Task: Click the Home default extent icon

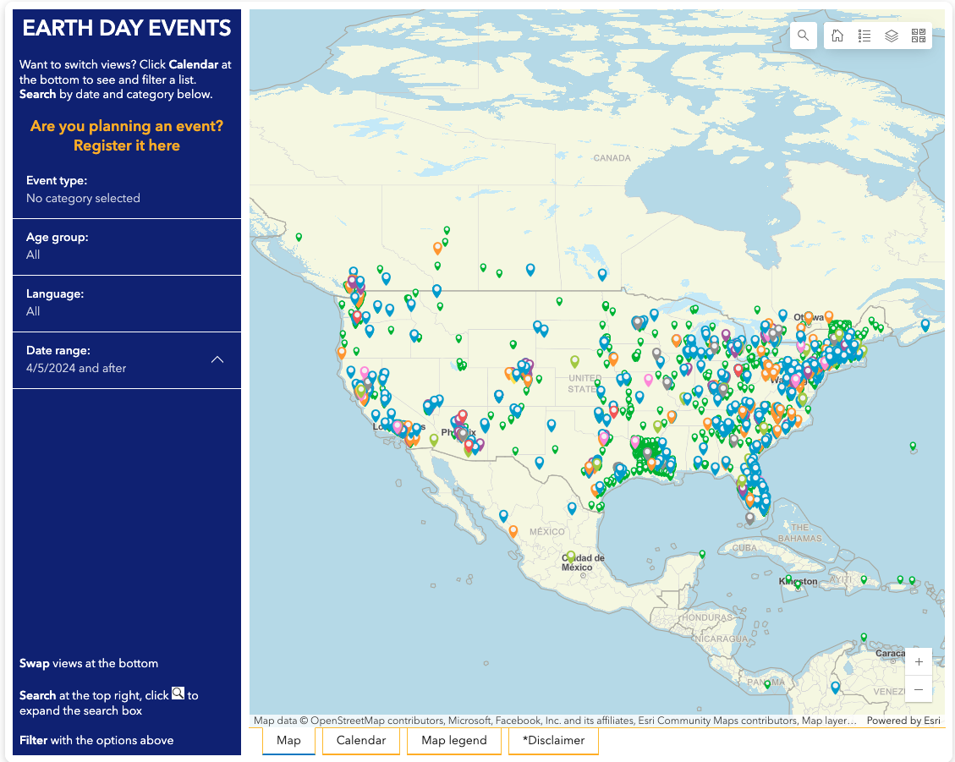Action: click(x=837, y=36)
